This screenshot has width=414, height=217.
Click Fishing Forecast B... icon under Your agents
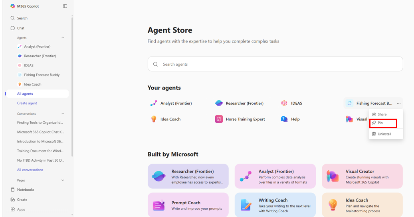click(x=349, y=103)
